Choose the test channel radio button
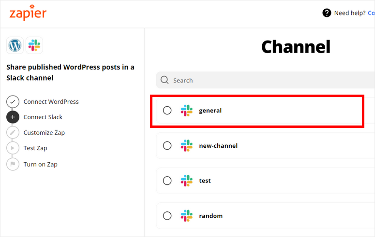 [167, 181]
